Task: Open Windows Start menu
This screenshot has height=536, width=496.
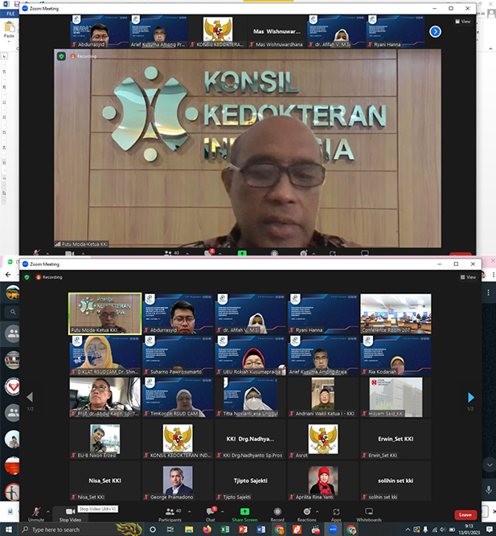Action: (9, 530)
